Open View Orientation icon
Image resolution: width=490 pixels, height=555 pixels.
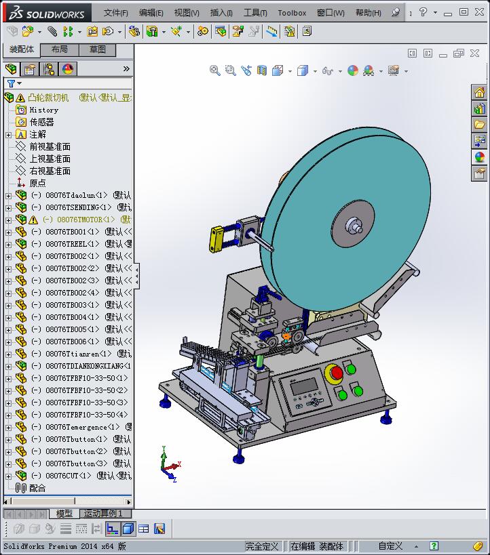click(x=278, y=70)
